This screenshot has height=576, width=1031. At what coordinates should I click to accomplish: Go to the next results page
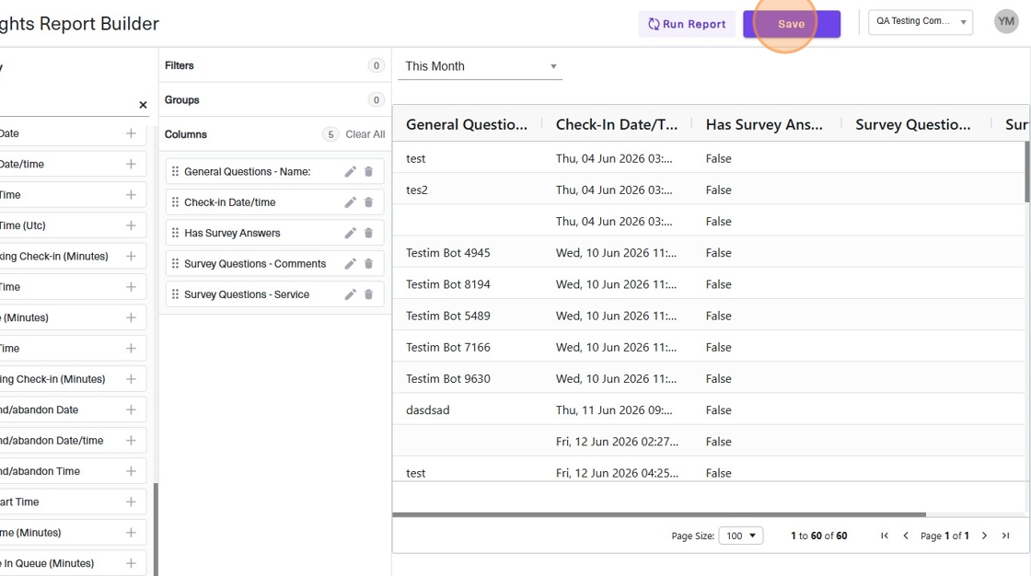[984, 536]
